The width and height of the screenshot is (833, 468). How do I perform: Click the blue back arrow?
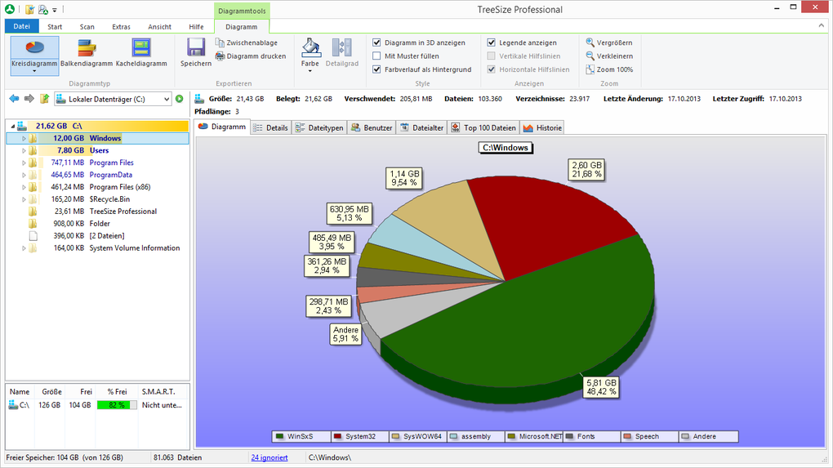click(x=15, y=98)
